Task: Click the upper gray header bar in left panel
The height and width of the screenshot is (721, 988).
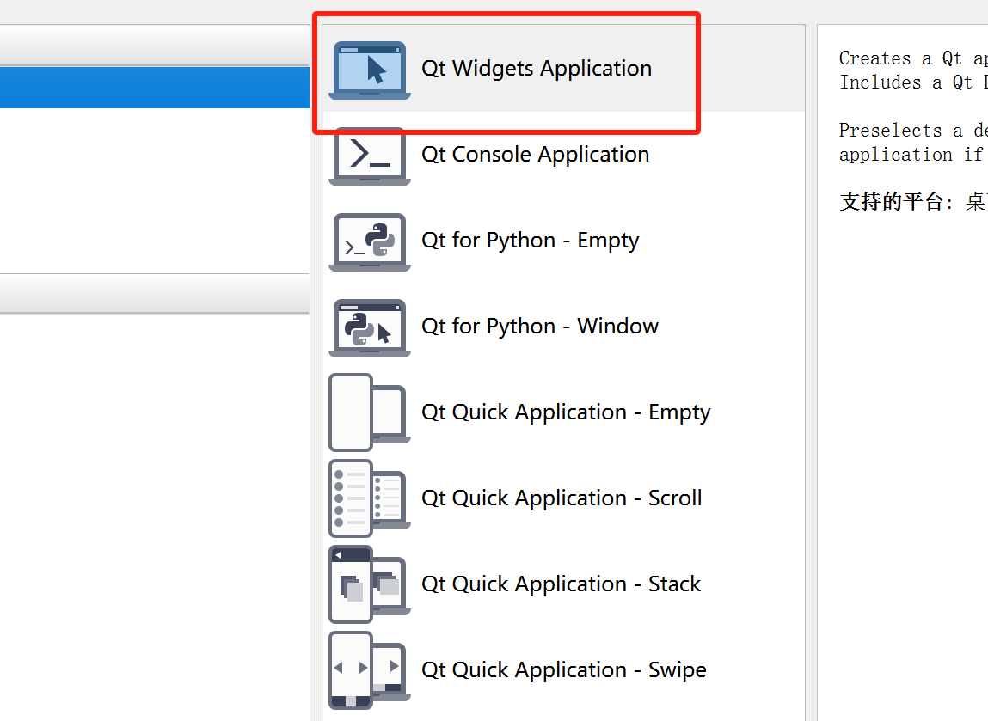Action: (155, 46)
